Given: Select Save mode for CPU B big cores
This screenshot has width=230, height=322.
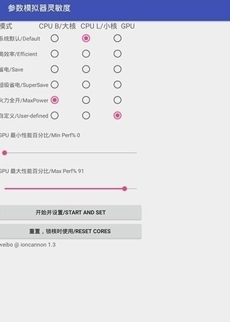Looking at the screenshot, I should [55, 69].
